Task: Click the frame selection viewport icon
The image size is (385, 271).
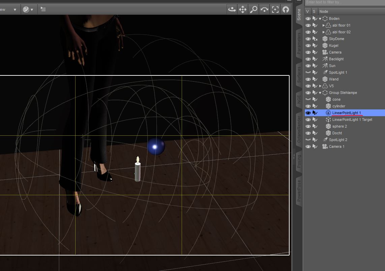Action: [275, 9]
